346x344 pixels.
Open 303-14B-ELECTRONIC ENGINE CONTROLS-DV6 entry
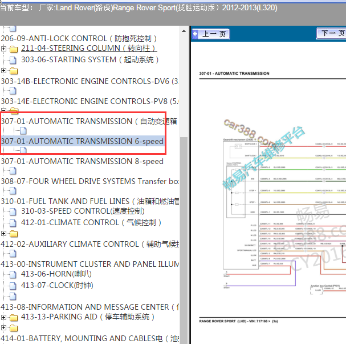89,81
